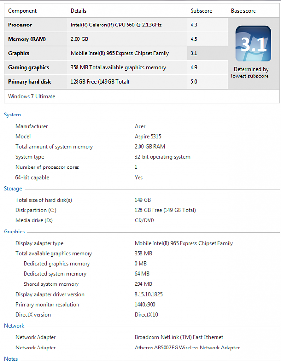The image size is (281, 361).
Task: Select the Gaming graphics row
Action: coord(116,67)
